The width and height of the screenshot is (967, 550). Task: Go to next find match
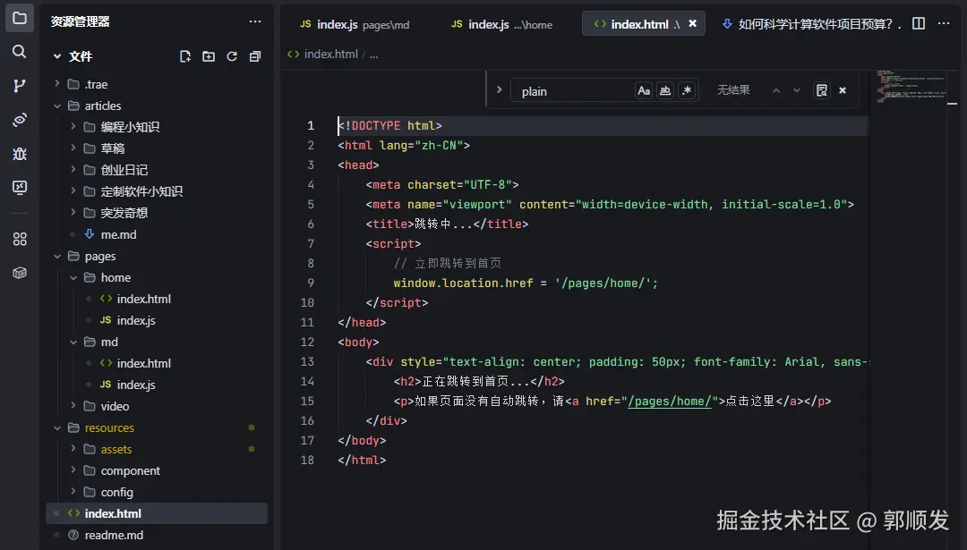796,90
